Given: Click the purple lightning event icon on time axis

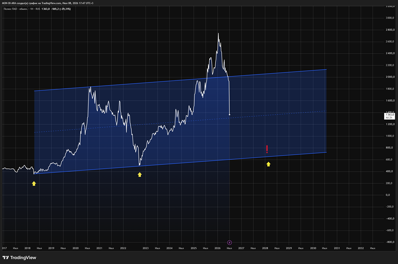Looking at the screenshot, I should point(230,242).
